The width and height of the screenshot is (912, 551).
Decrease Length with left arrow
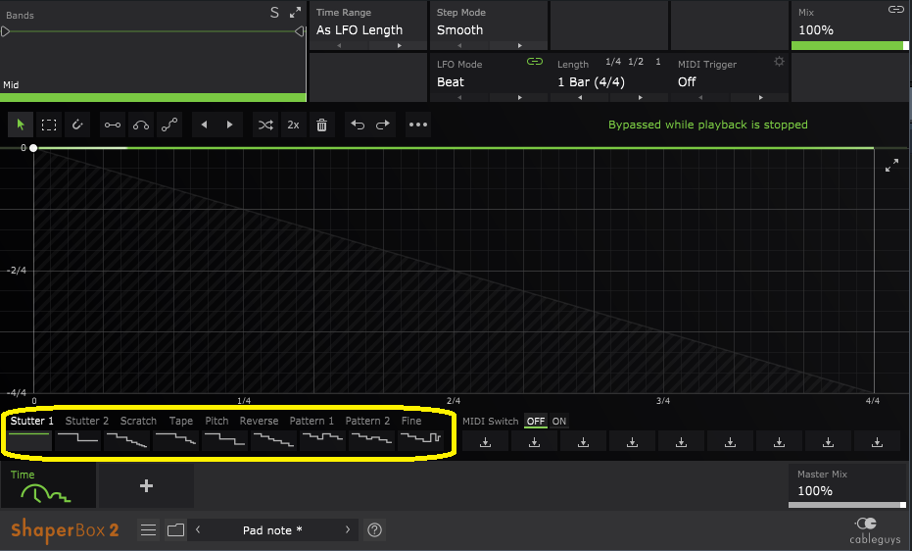click(580, 98)
